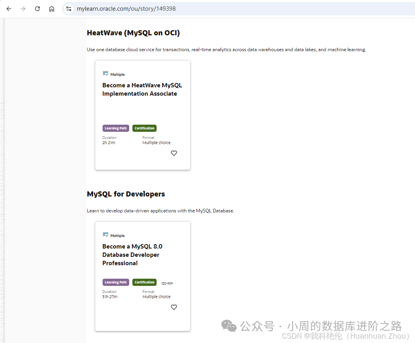
Task: Click the duration value 2h 21m
Action: point(109,143)
